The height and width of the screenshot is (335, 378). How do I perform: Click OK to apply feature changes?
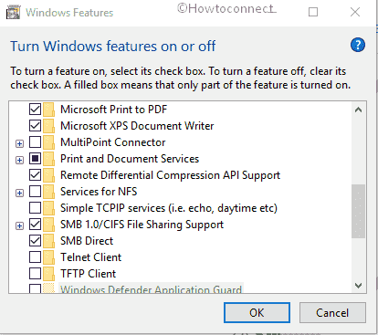click(257, 312)
